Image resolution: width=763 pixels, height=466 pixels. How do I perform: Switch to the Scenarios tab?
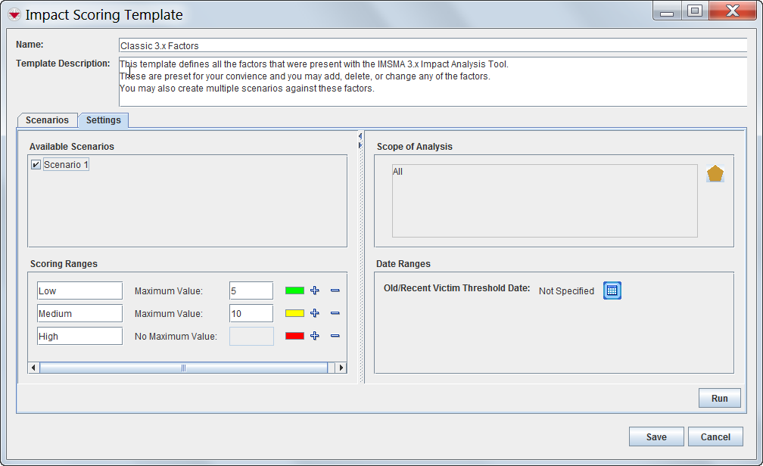[46, 120]
